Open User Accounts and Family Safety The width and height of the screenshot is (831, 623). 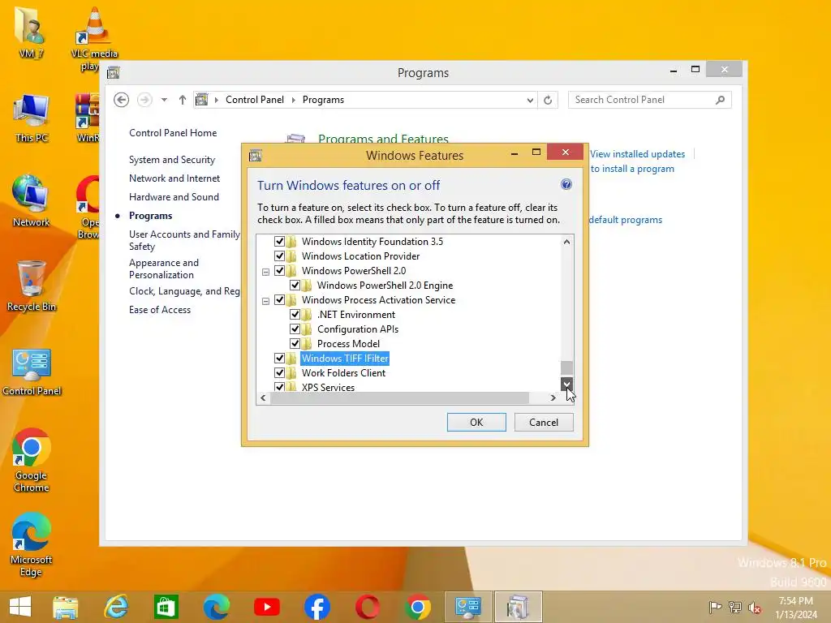pyautogui.click(x=184, y=240)
